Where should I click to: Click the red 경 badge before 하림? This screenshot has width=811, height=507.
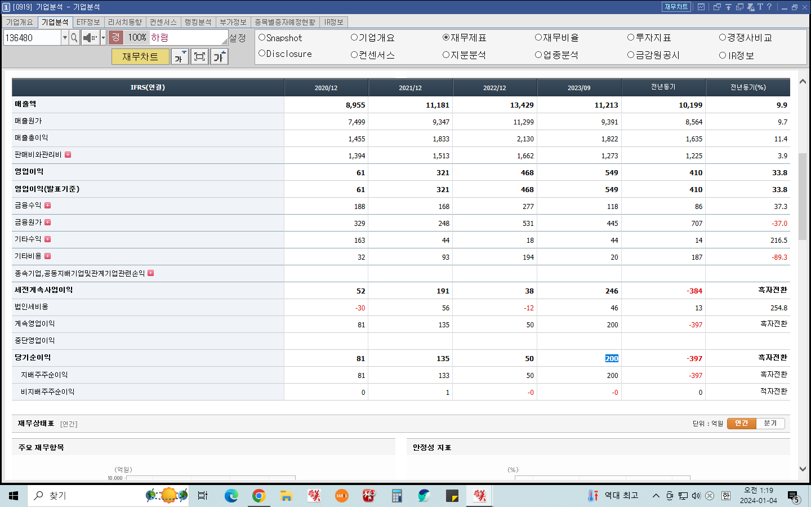coord(115,37)
